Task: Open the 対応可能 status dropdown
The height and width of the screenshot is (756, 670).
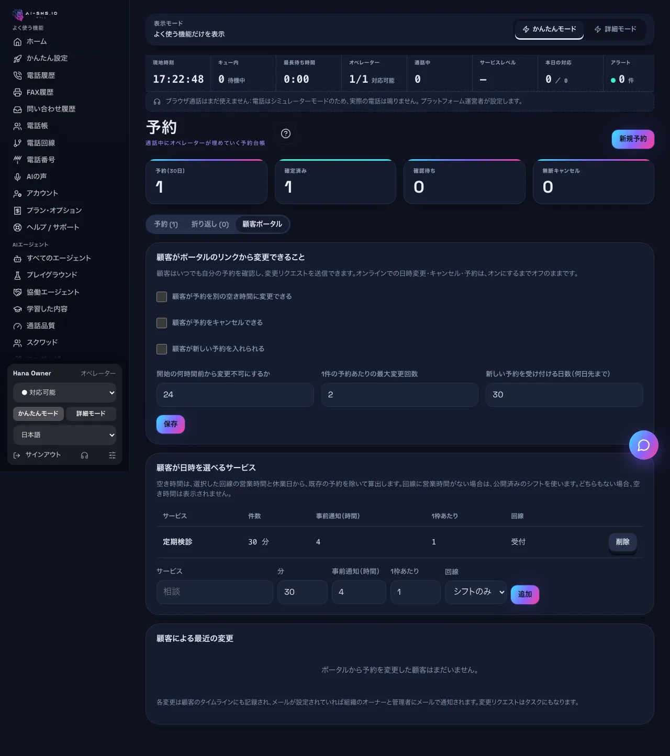Action: pyautogui.click(x=65, y=393)
